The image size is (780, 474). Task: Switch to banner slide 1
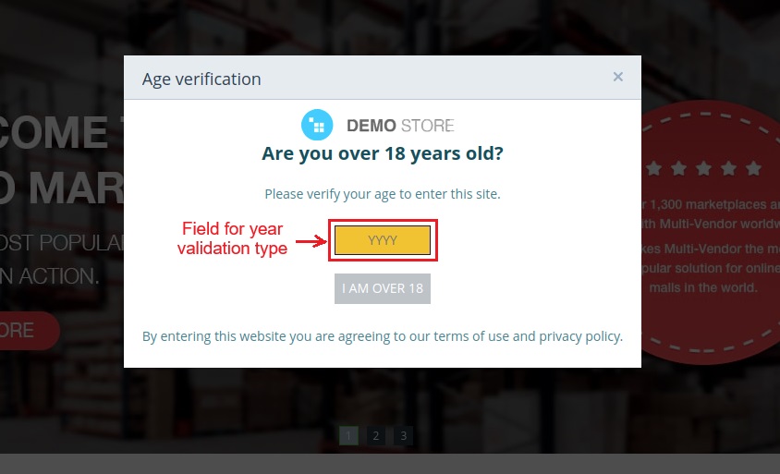tap(349, 435)
